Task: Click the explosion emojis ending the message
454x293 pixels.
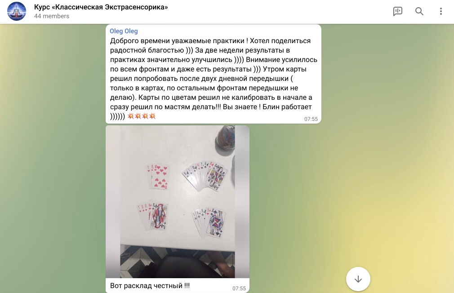Action: tap(142, 116)
